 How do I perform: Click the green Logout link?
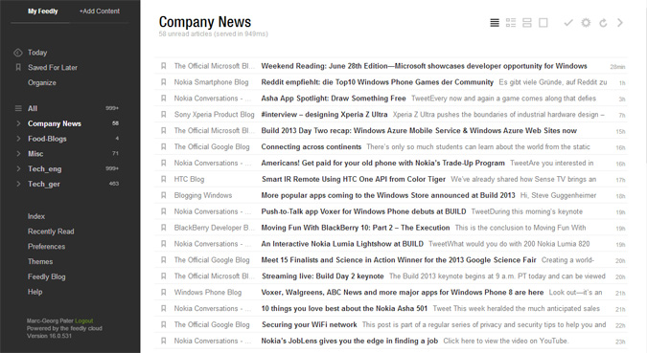(83, 320)
